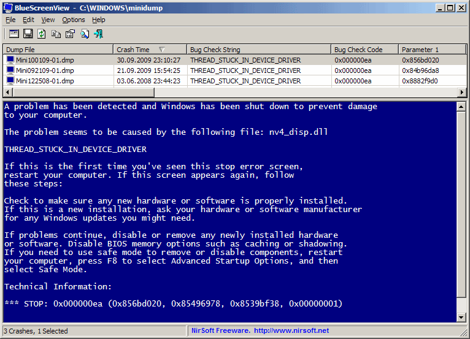The width and height of the screenshot is (470, 339).
Task: Click the lower pane's vertical scrollbar thumb
Action: coord(461,205)
